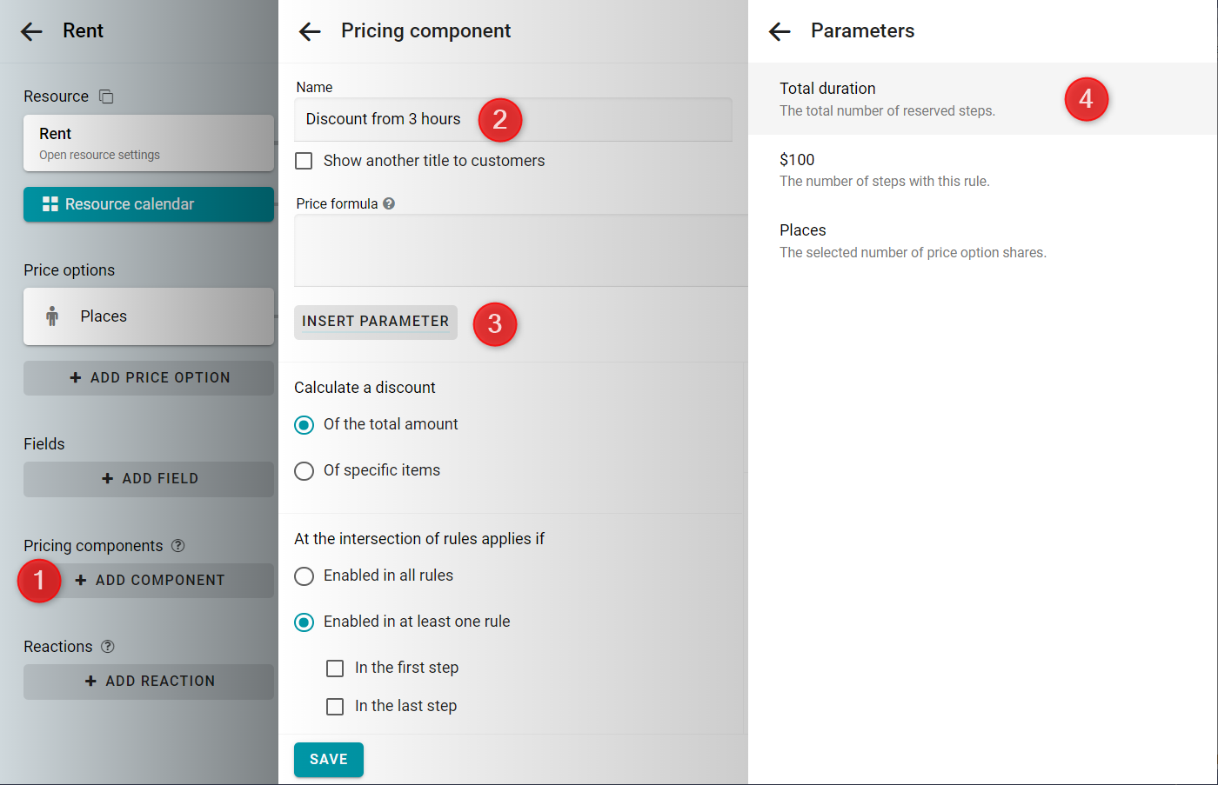Close Parameters panel with back arrow
Screen dimensions: 1218x785
tap(780, 32)
